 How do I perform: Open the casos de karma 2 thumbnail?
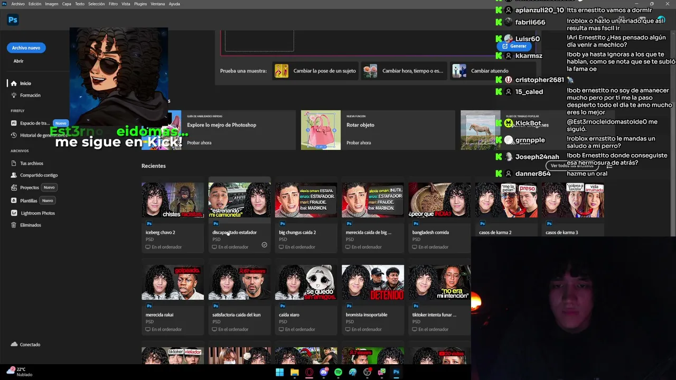pyautogui.click(x=506, y=200)
